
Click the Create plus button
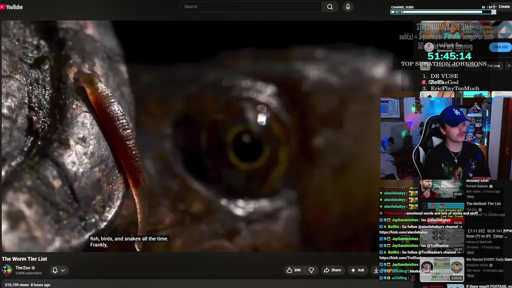500,7
